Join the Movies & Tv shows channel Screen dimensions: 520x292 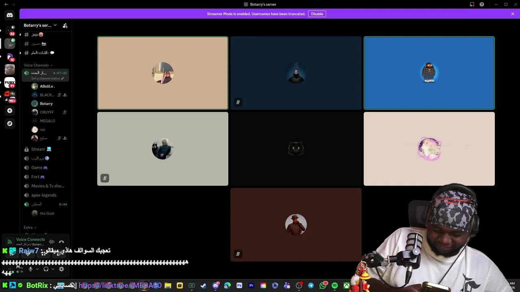45,186
